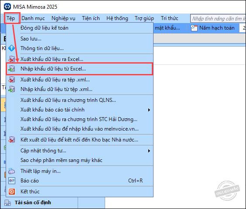
Task: Open the Danh mục menu
Action: pos(33,18)
